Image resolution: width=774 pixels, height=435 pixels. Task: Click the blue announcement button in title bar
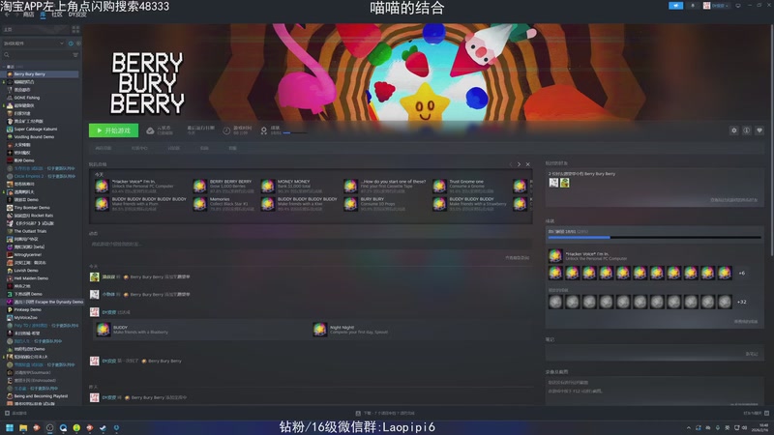click(x=675, y=6)
